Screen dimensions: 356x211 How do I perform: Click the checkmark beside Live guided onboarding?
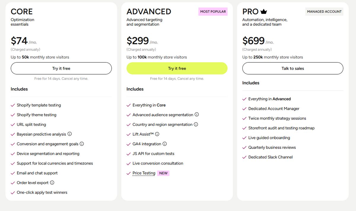click(x=244, y=137)
